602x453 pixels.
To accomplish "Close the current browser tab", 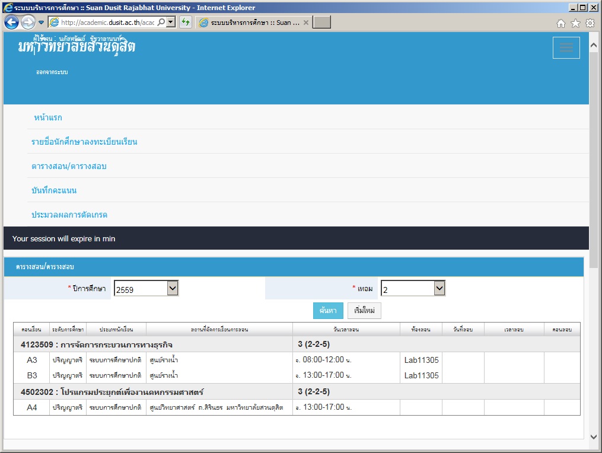I will point(306,23).
